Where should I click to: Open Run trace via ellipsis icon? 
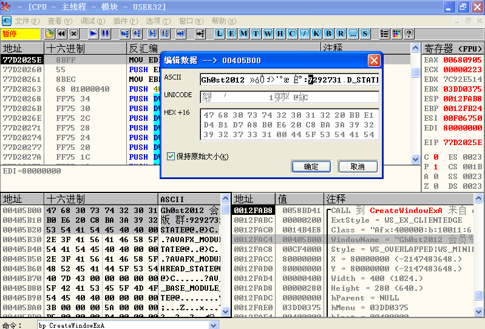tap(353, 33)
